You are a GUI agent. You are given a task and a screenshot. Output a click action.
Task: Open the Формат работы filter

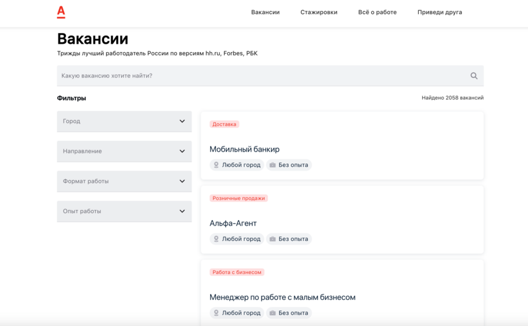click(124, 181)
